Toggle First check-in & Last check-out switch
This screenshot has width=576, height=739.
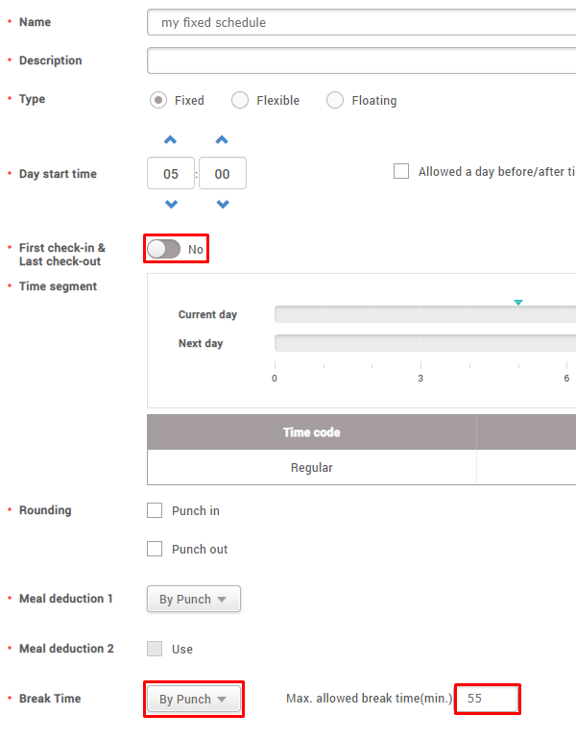coord(164,249)
